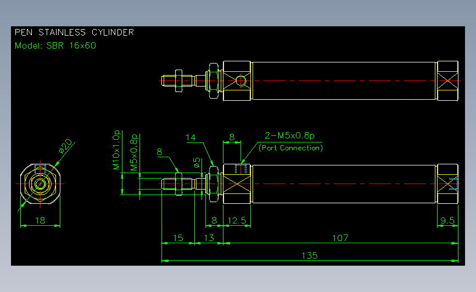Click the 8 dimension above the port block
The height and width of the screenshot is (292, 476).
[232, 137]
